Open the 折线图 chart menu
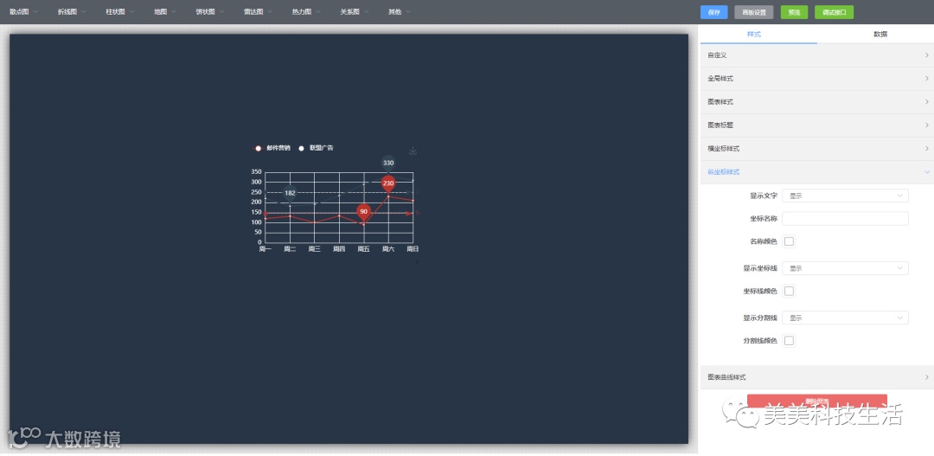Screen dimensions: 934x456 point(72,12)
